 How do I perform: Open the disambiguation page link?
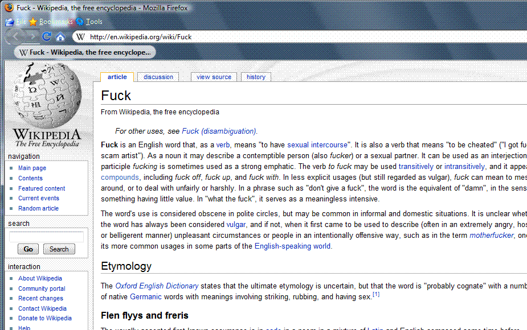(x=219, y=131)
